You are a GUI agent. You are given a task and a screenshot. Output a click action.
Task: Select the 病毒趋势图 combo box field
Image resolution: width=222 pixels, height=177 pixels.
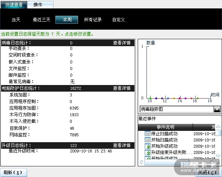[x=180, y=109]
